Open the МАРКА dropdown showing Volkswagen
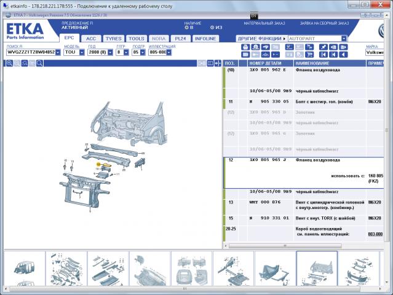The image size is (393, 295). pyautogui.click(x=375, y=52)
